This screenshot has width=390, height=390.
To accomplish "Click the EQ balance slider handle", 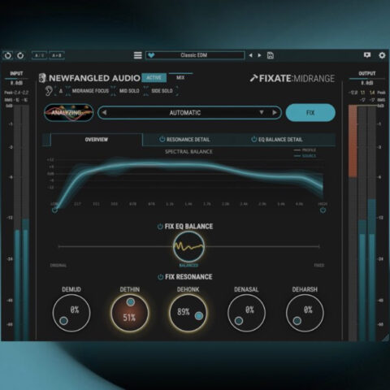I will click(x=188, y=246).
